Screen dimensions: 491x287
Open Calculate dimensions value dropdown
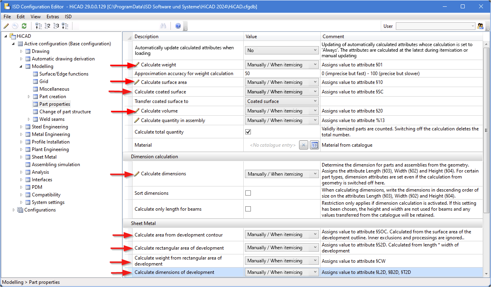(282, 174)
